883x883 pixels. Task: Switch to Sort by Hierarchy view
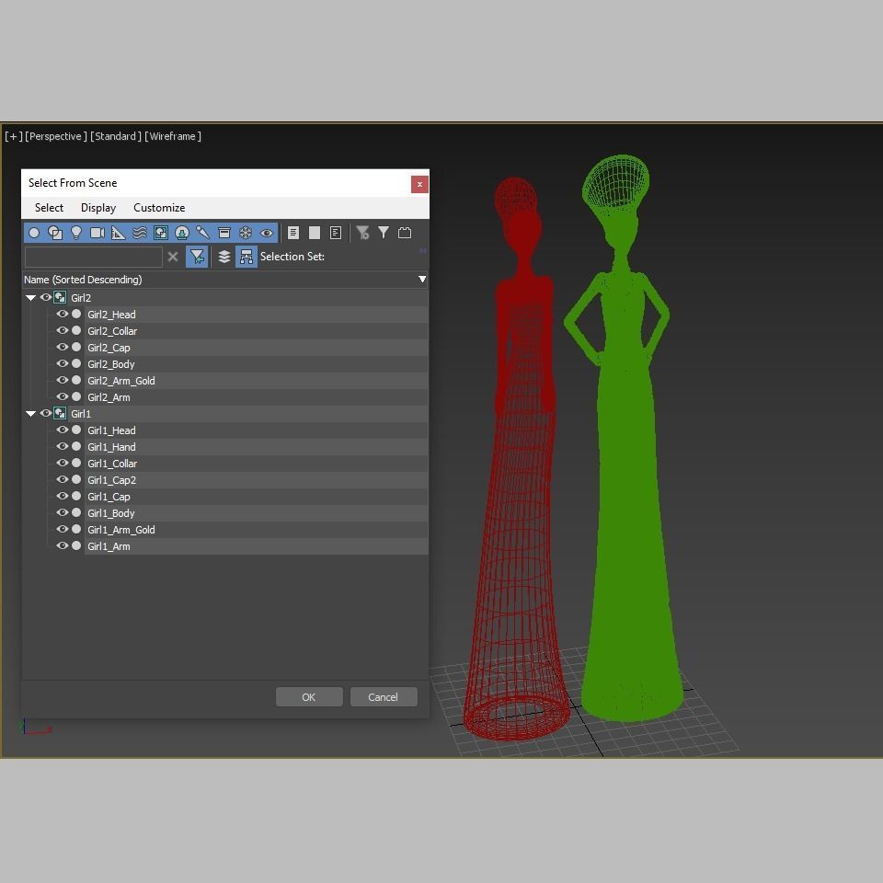247,257
